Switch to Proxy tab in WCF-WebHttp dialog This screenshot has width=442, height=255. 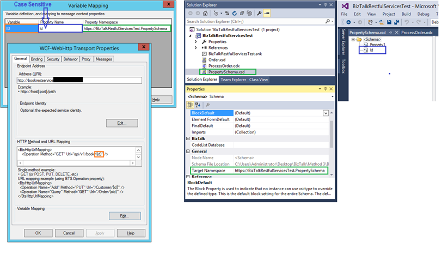[x=86, y=59]
